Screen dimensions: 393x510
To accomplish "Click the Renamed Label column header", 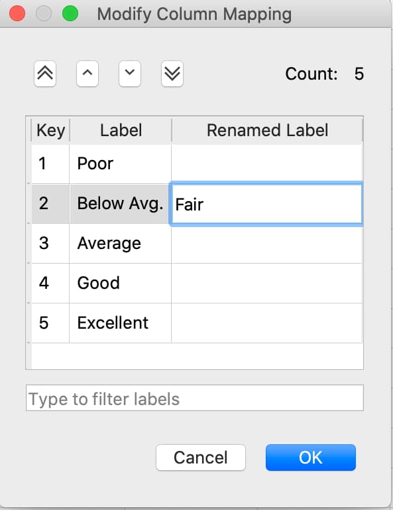I will pyautogui.click(x=267, y=130).
